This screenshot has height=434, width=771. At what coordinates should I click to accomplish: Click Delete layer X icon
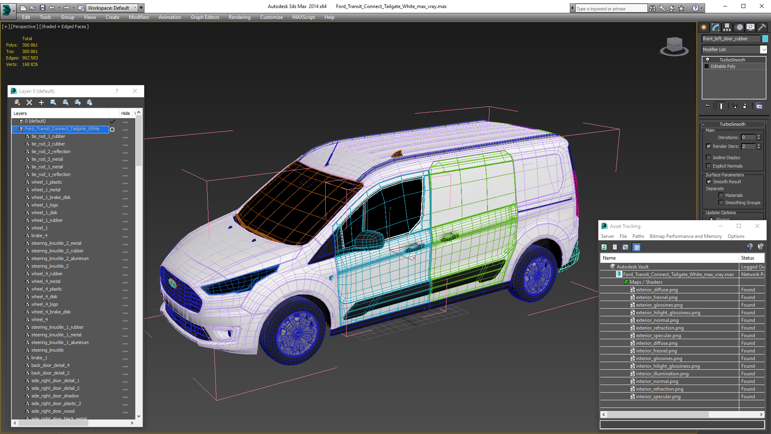click(x=29, y=102)
